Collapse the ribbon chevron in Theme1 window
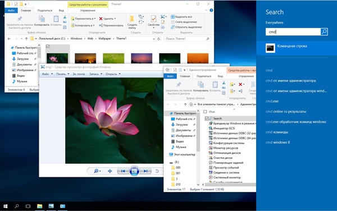337x211 pixels. (206, 10)
